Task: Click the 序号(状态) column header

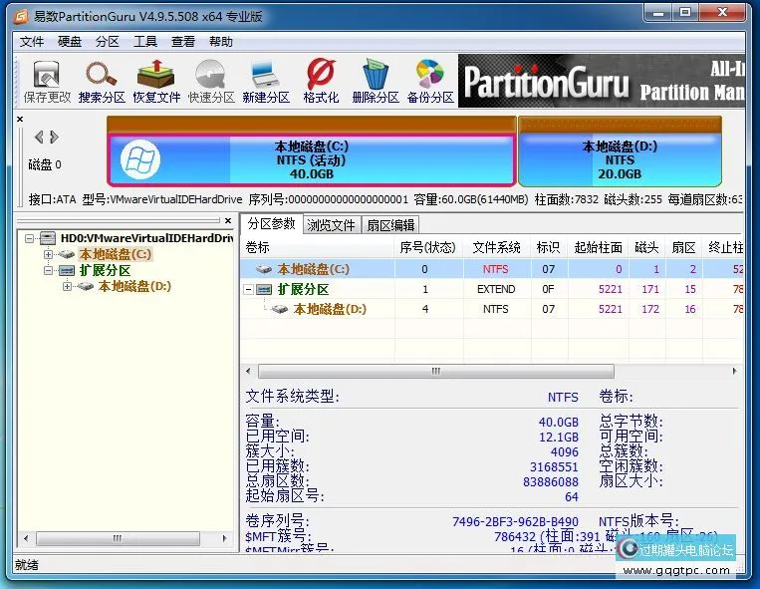Action: [x=428, y=248]
